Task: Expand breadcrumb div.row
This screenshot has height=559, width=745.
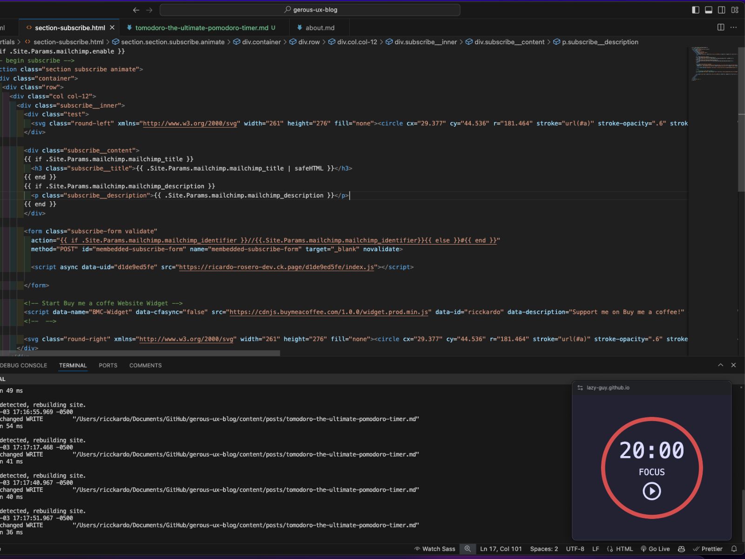Action: click(x=309, y=42)
